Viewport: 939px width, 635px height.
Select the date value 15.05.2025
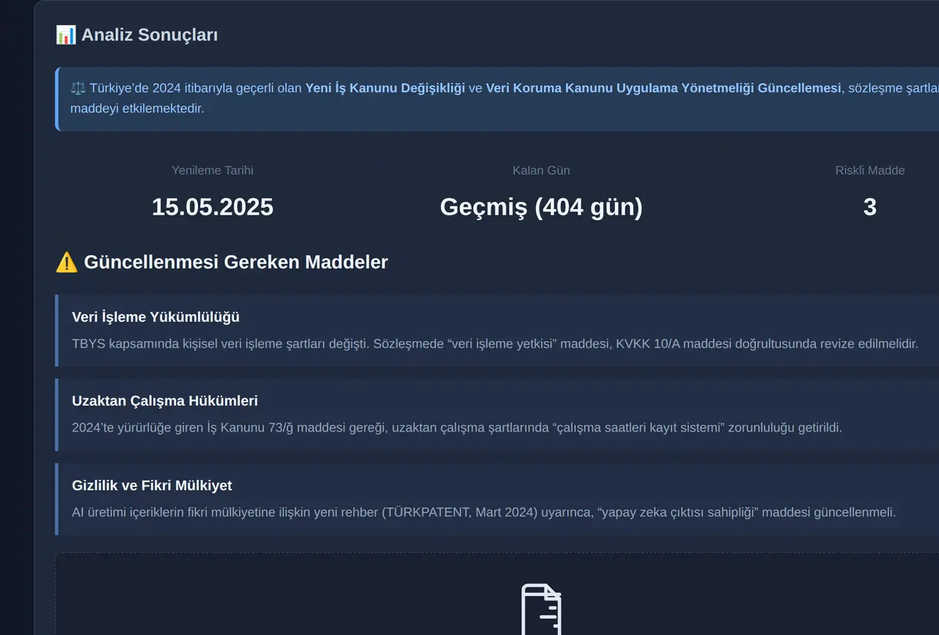click(x=213, y=207)
